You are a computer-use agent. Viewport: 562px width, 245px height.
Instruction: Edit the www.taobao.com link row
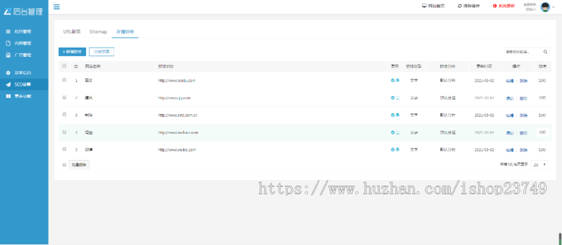click(x=510, y=132)
